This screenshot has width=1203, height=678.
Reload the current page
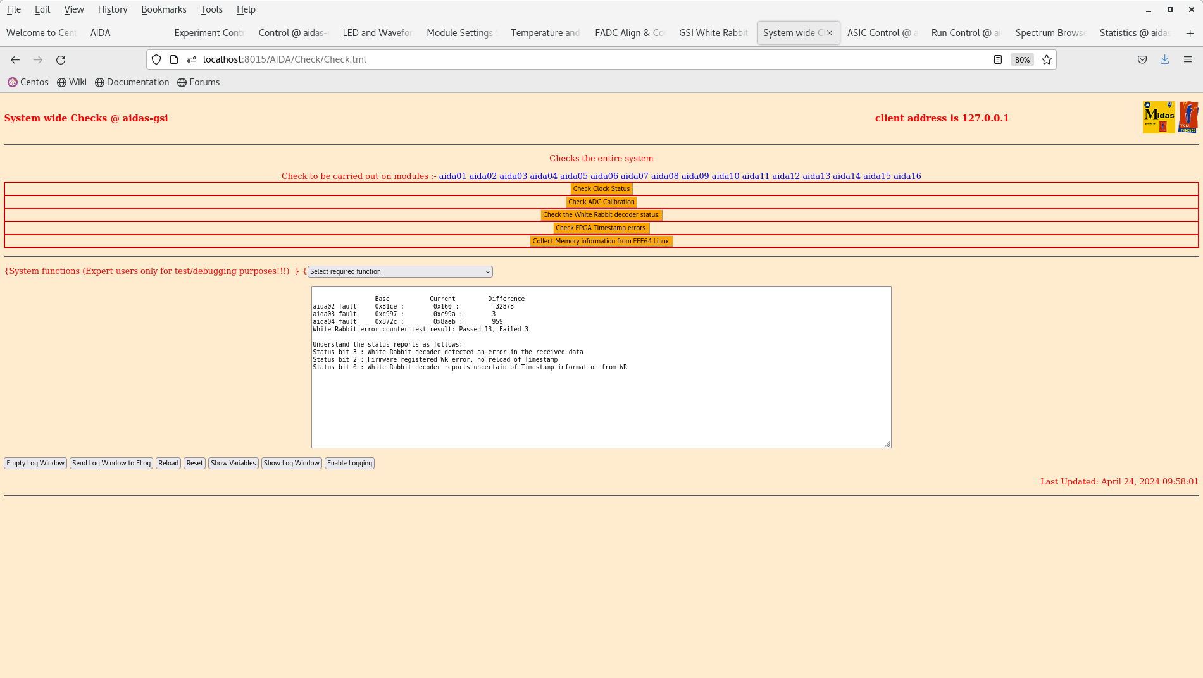tap(61, 59)
